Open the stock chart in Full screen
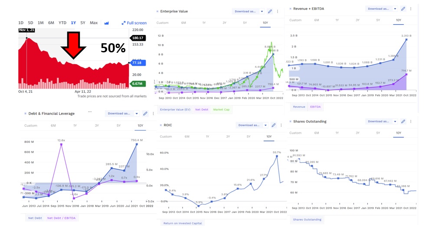426x228 pixels. click(x=134, y=23)
